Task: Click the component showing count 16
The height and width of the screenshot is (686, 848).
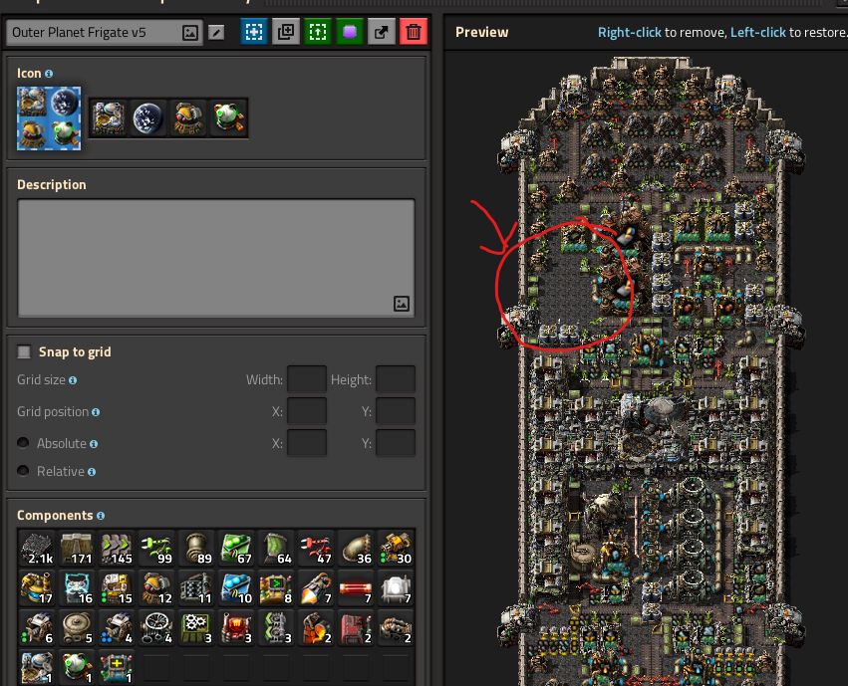Action: [x=77, y=587]
